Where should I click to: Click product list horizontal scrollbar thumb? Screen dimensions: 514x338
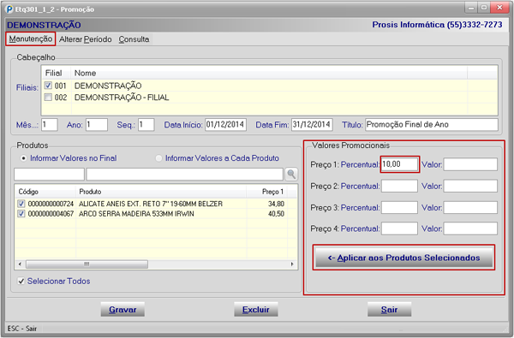coord(87,264)
